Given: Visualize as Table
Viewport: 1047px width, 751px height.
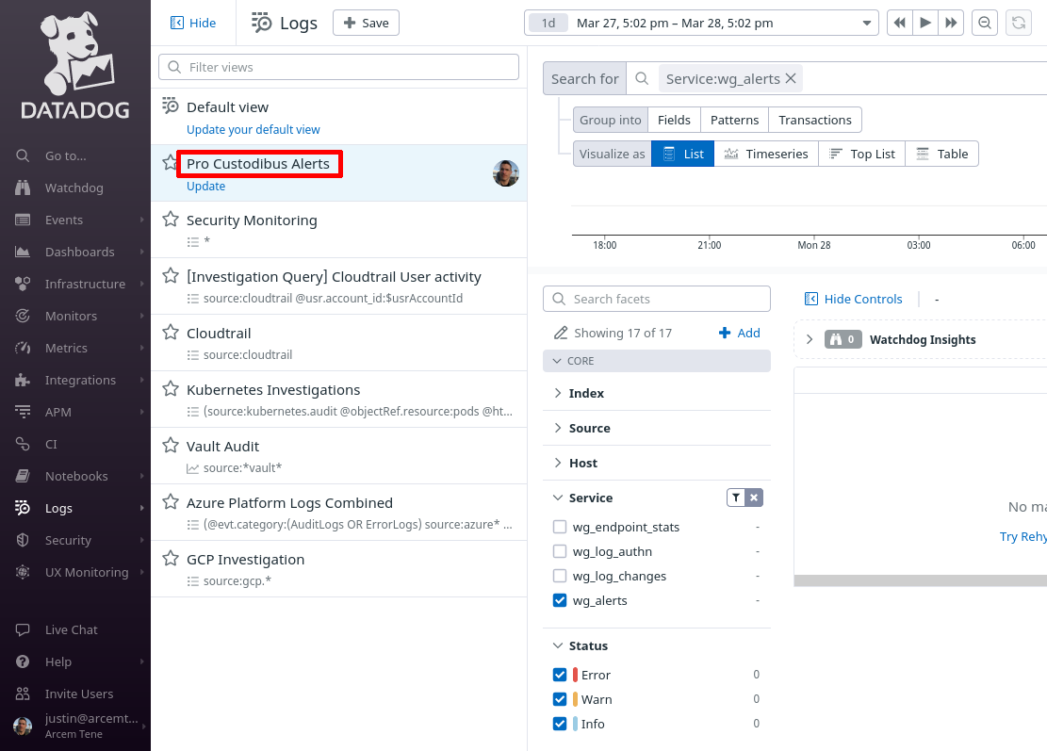Looking at the screenshot, I should point(941,154).
